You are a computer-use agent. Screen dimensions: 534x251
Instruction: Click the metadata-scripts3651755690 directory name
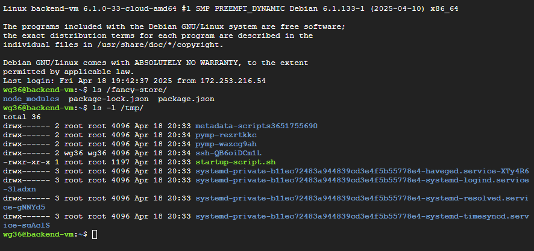256,126
